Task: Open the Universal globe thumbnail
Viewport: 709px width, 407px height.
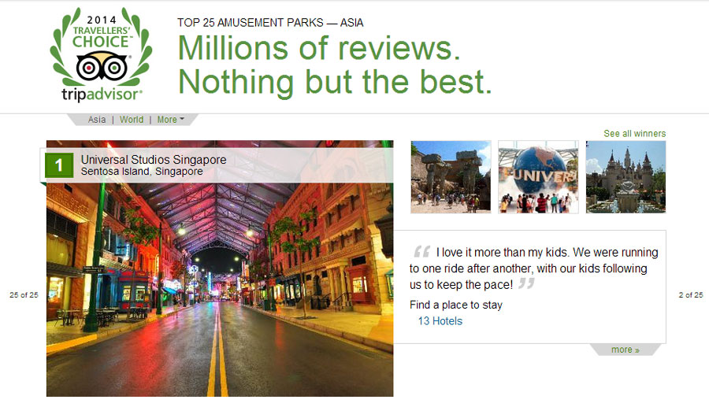Action: 538,176
